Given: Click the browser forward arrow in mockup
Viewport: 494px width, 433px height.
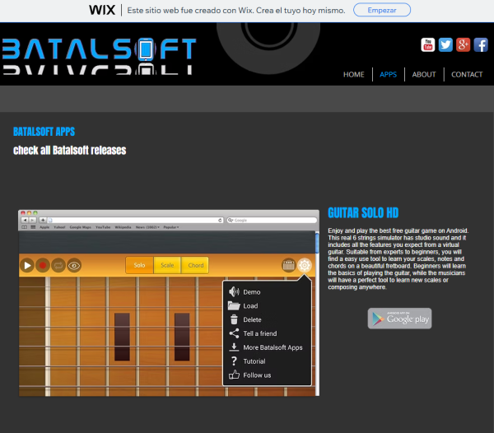Looking at the screenshot, I should [x=32, y=220].
